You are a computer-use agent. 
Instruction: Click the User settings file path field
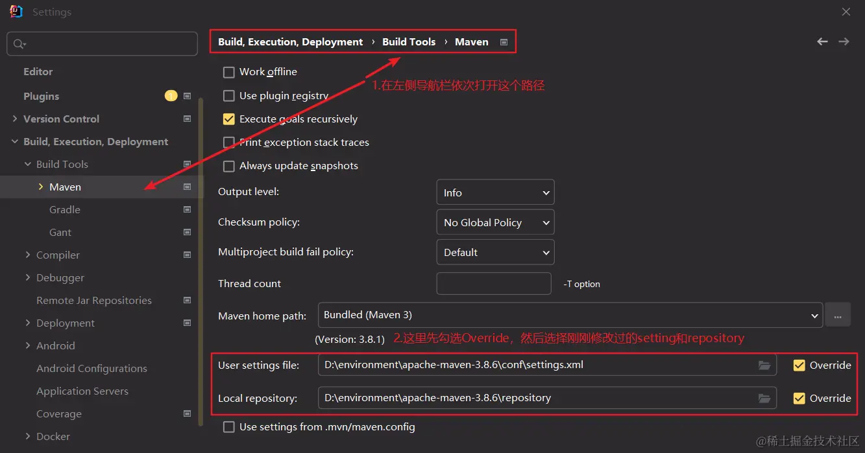547,365
